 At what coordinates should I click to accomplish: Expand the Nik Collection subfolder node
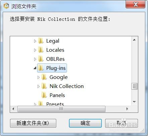pos(39,86)
